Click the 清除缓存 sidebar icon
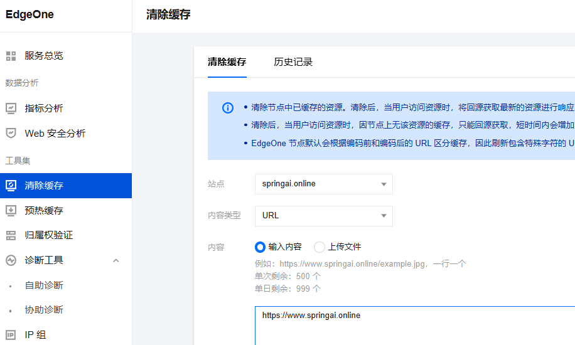 [11, 186]
